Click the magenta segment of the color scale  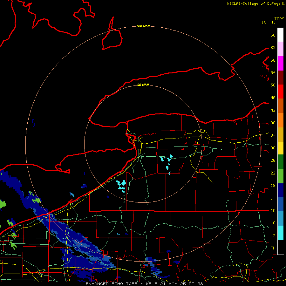[281, 63]
